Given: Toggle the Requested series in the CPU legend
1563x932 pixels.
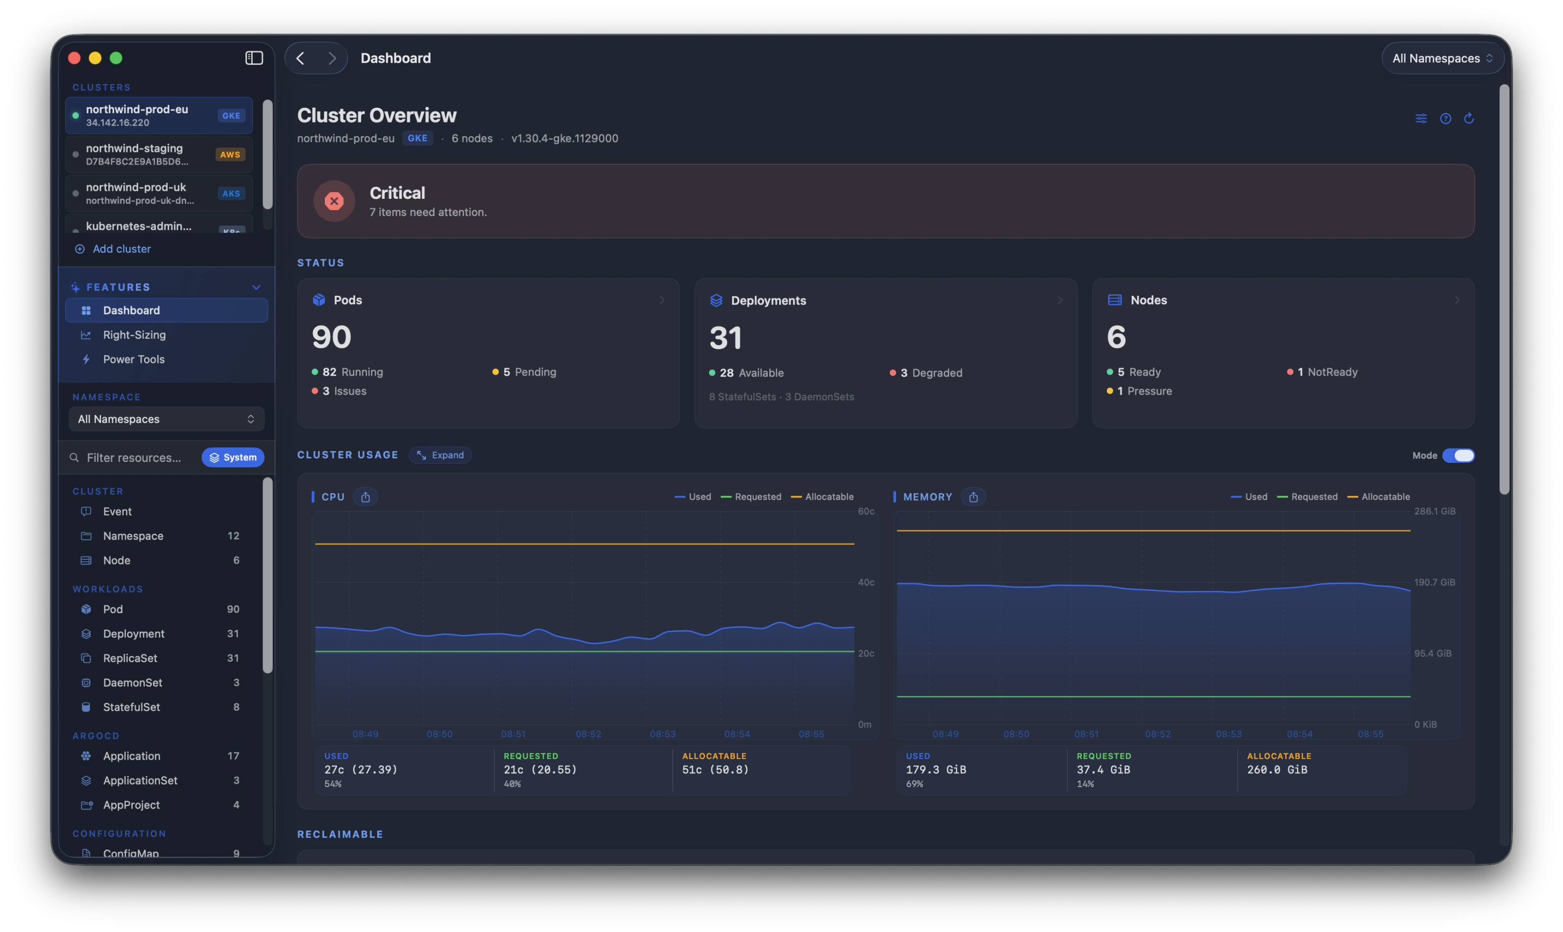Looking at the screenshot, I should pos(751,497).
